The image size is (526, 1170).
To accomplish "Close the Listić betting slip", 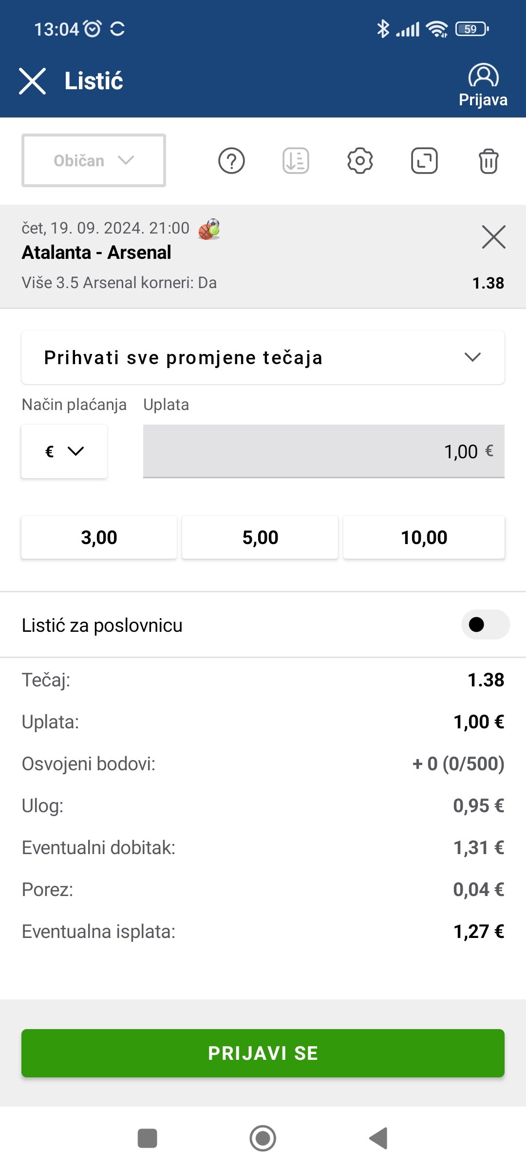I will click(x=32, y=81).
